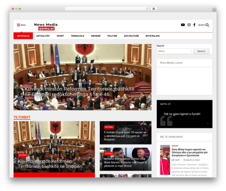The image size is (226, 191).
Task: Click the red search magnifier icon
Action: (207, 25)
